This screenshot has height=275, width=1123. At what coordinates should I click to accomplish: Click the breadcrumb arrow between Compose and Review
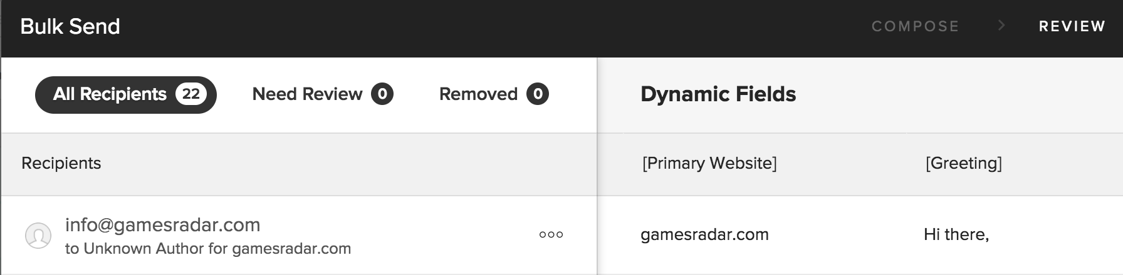click(1001, 26)
